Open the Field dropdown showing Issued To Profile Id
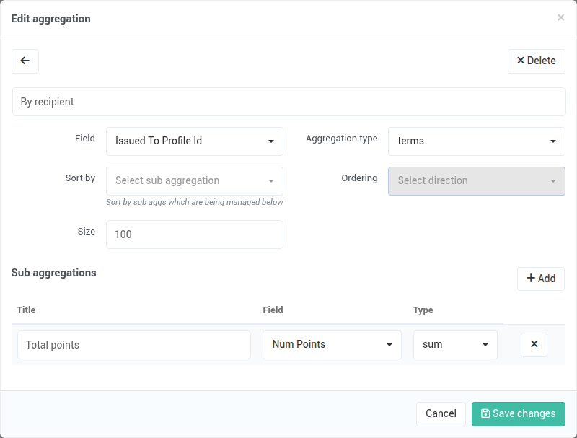This screenshot has height=438, width=577. click(195, 141)
